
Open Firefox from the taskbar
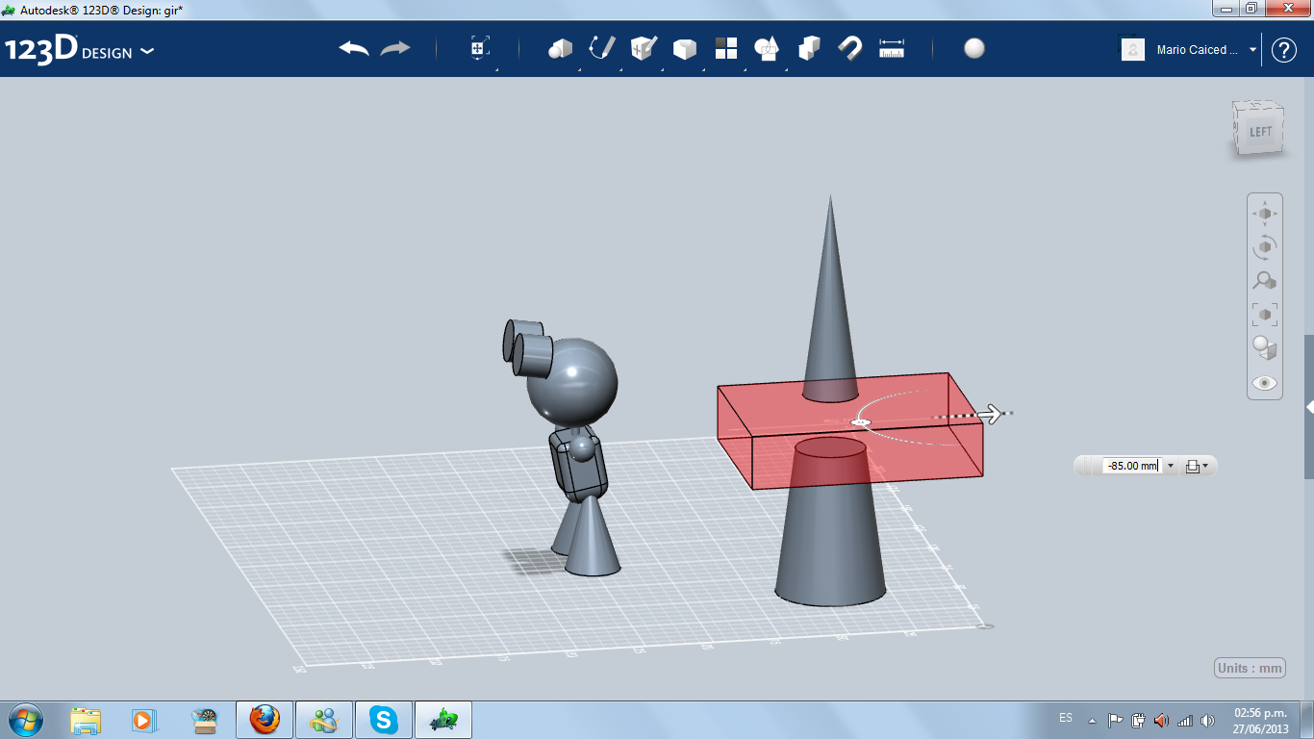tap(265, 721)
